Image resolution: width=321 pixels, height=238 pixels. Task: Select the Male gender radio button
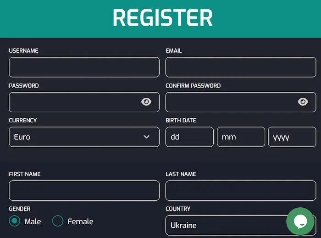coord(15,221)
